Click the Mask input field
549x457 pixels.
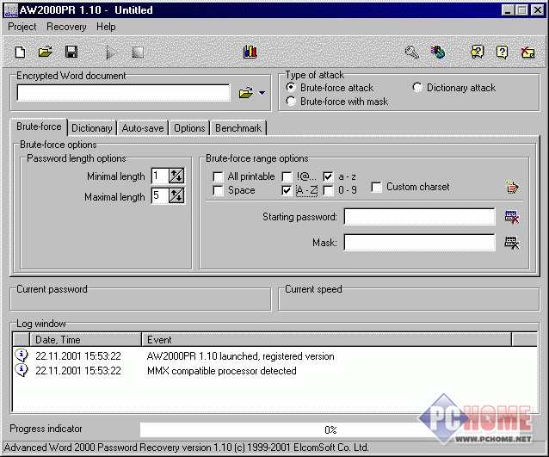(419, 243)
